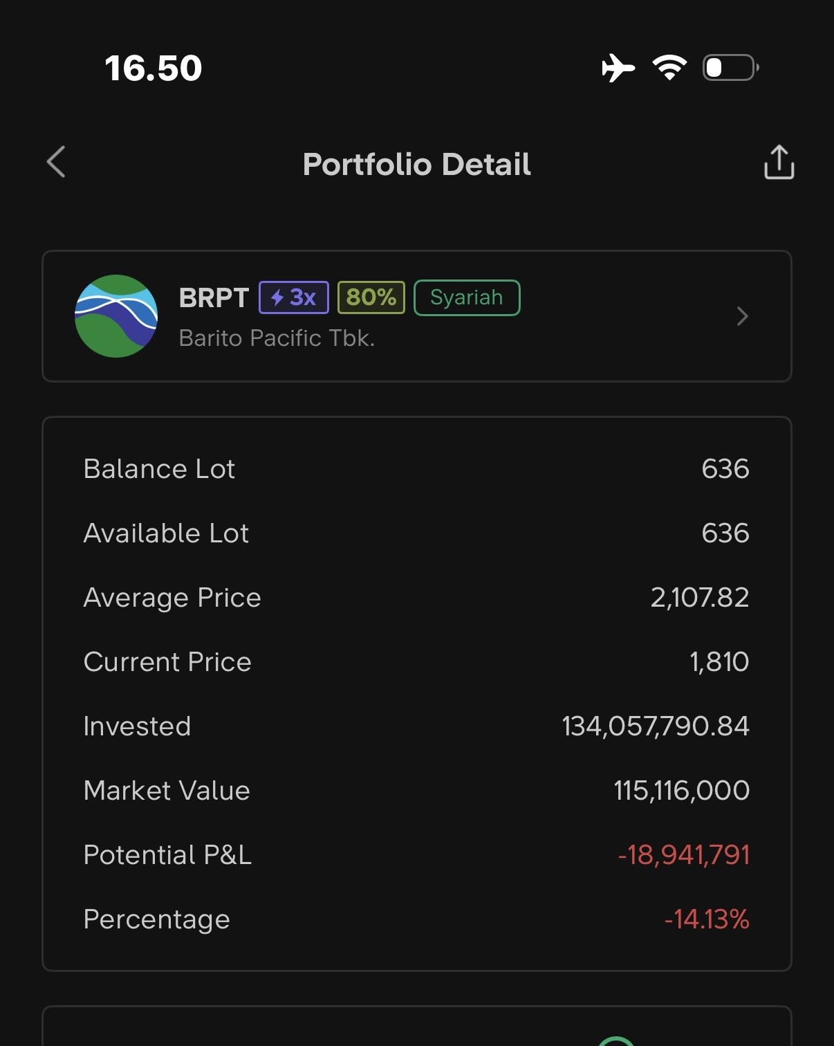Tap the Portfolio Detail title
The width and height of the screenshot is (834, 1046).
[x=417, y=165]
